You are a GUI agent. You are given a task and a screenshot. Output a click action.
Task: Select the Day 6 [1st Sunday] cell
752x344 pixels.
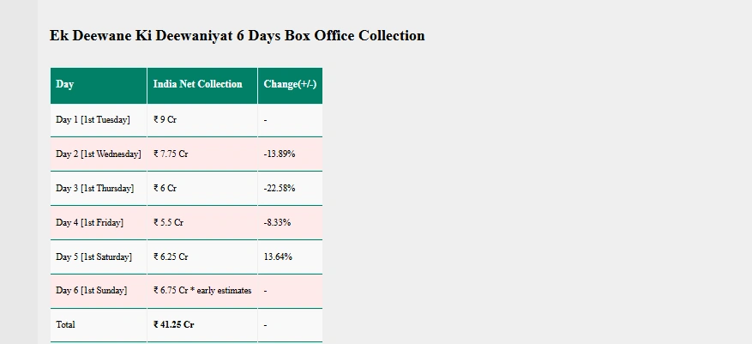(x=91, y=291)
